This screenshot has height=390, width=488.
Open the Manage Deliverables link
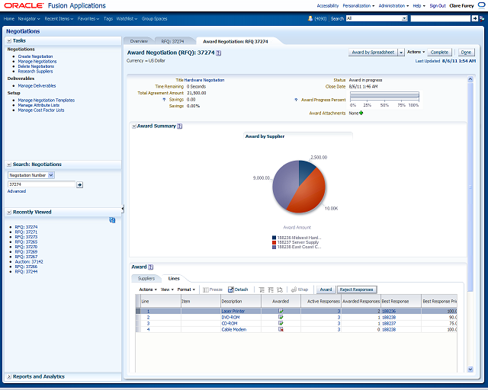[x=37, y=85]
